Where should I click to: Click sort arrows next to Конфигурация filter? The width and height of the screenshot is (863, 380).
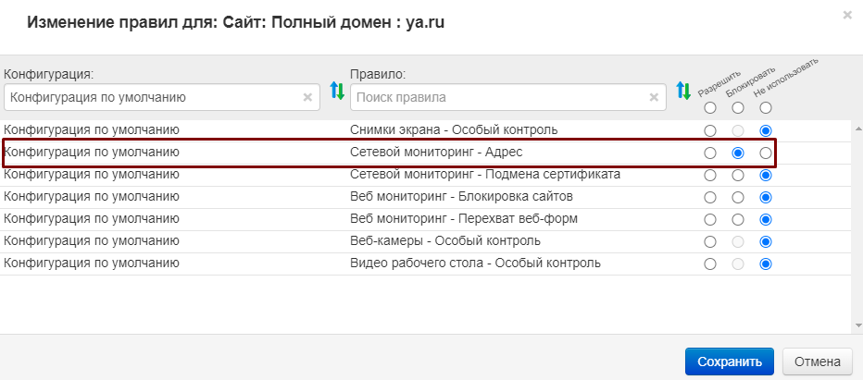click(x=337, y=92)
